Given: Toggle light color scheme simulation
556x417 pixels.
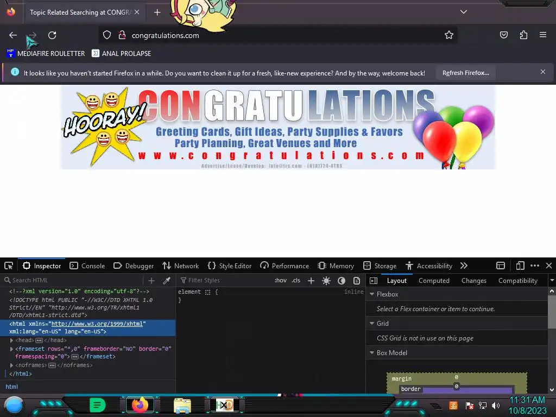Looking at the screenshot, I should pyautogui.click(x=326, y=281).
